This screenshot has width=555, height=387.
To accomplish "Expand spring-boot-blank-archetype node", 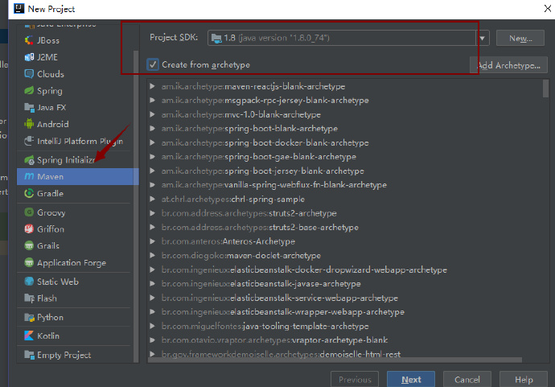I will coord(152,128).
